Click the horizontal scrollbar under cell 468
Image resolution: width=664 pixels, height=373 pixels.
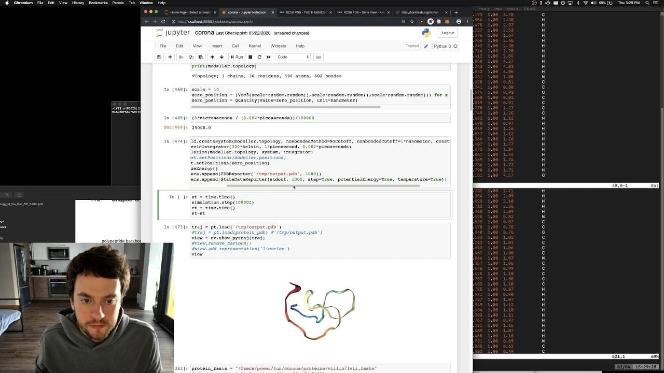[286, 107]
